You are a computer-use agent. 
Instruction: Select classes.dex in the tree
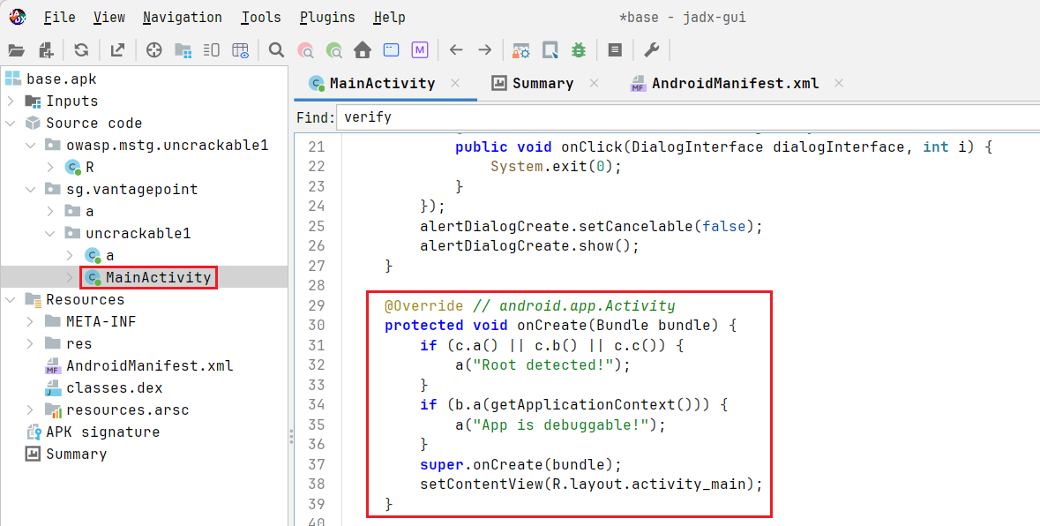103,388
